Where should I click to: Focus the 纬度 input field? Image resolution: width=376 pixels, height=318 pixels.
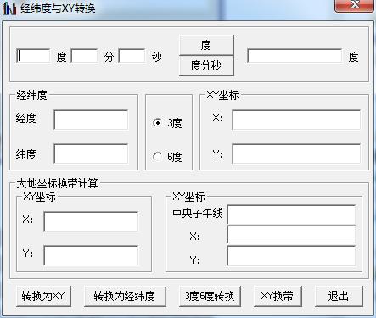(91, 153)
